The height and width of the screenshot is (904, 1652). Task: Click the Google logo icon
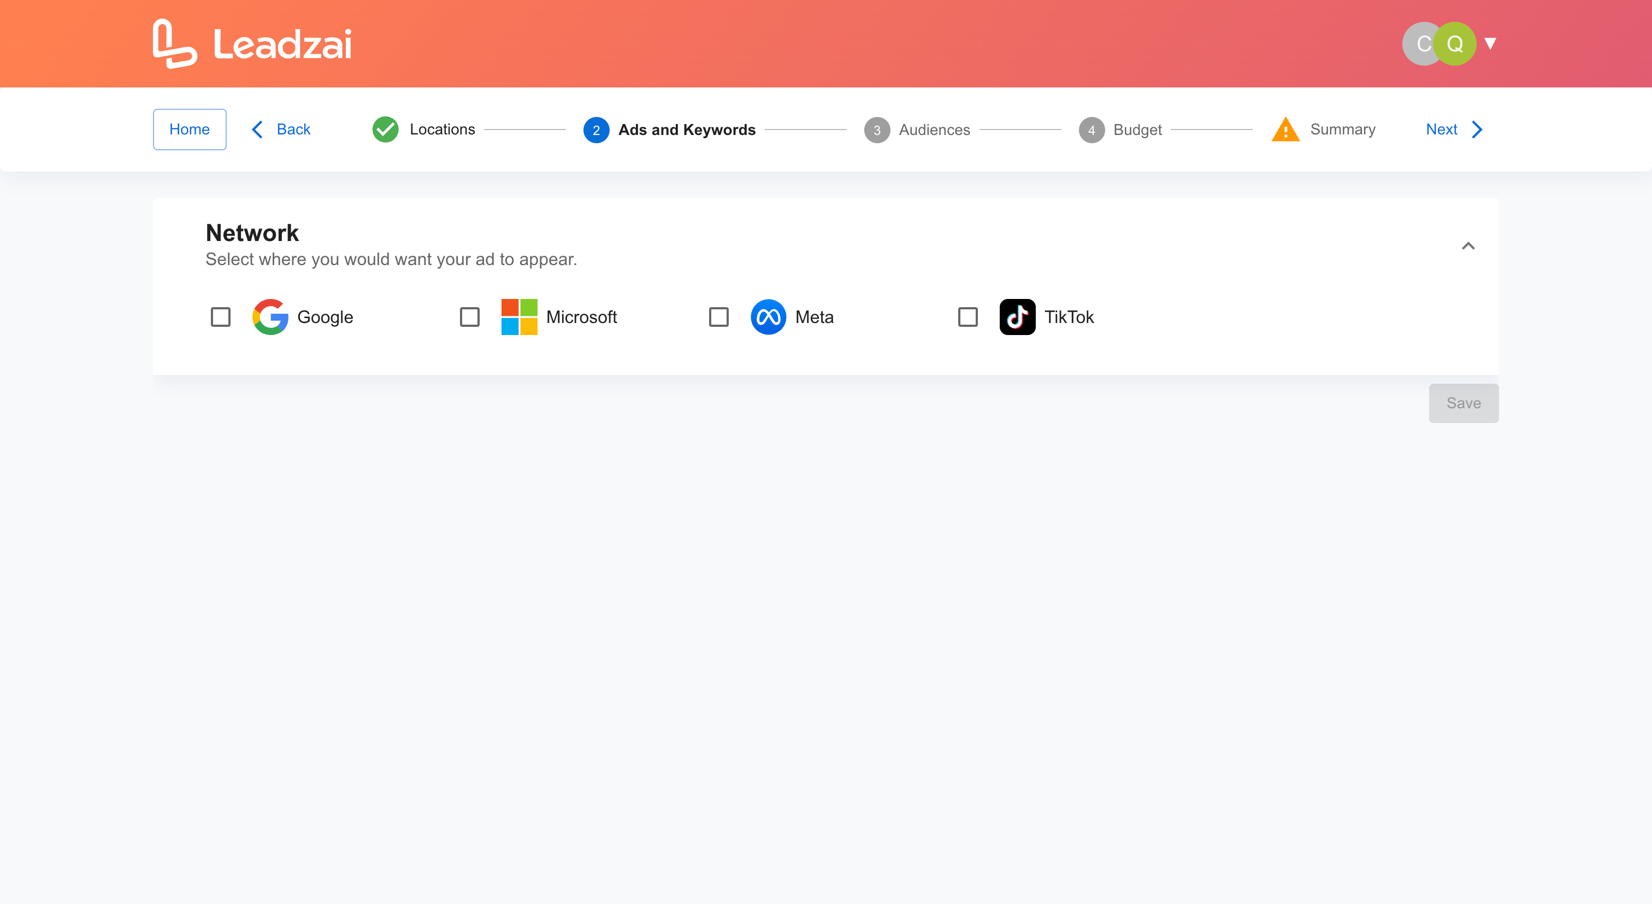[270, 317]
